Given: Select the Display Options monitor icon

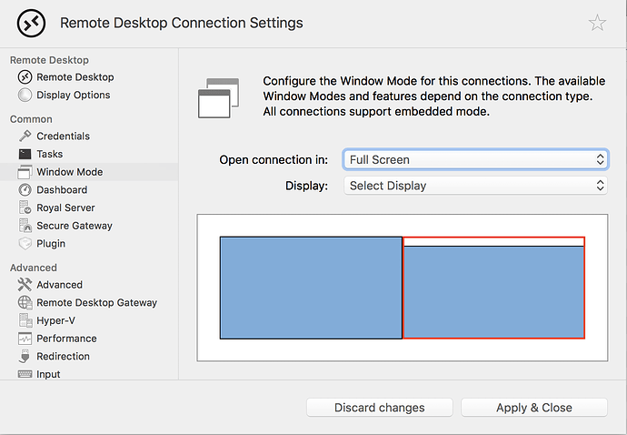Looking at the screenshot, I should 25,95.
